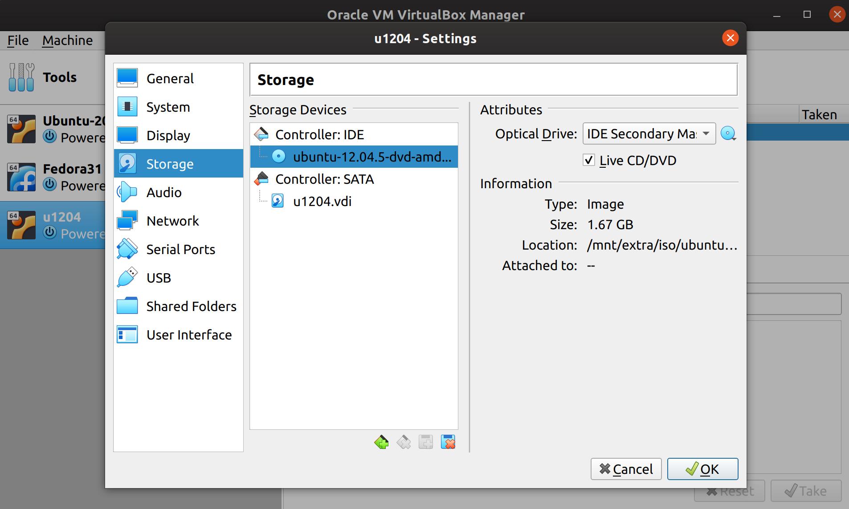Remove the selected storage attachment

448,442
